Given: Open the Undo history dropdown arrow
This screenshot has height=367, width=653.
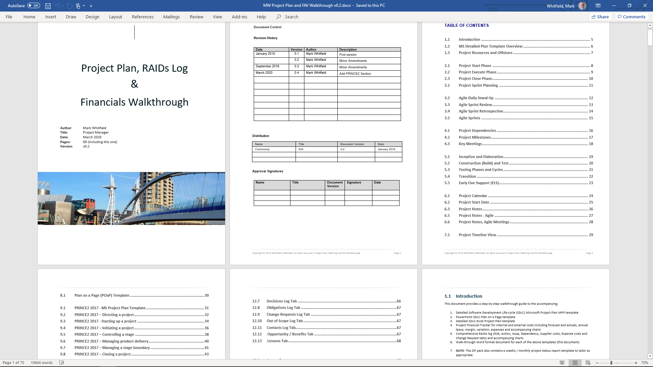Looking at the screenshot, I should [x=63, y=6].
